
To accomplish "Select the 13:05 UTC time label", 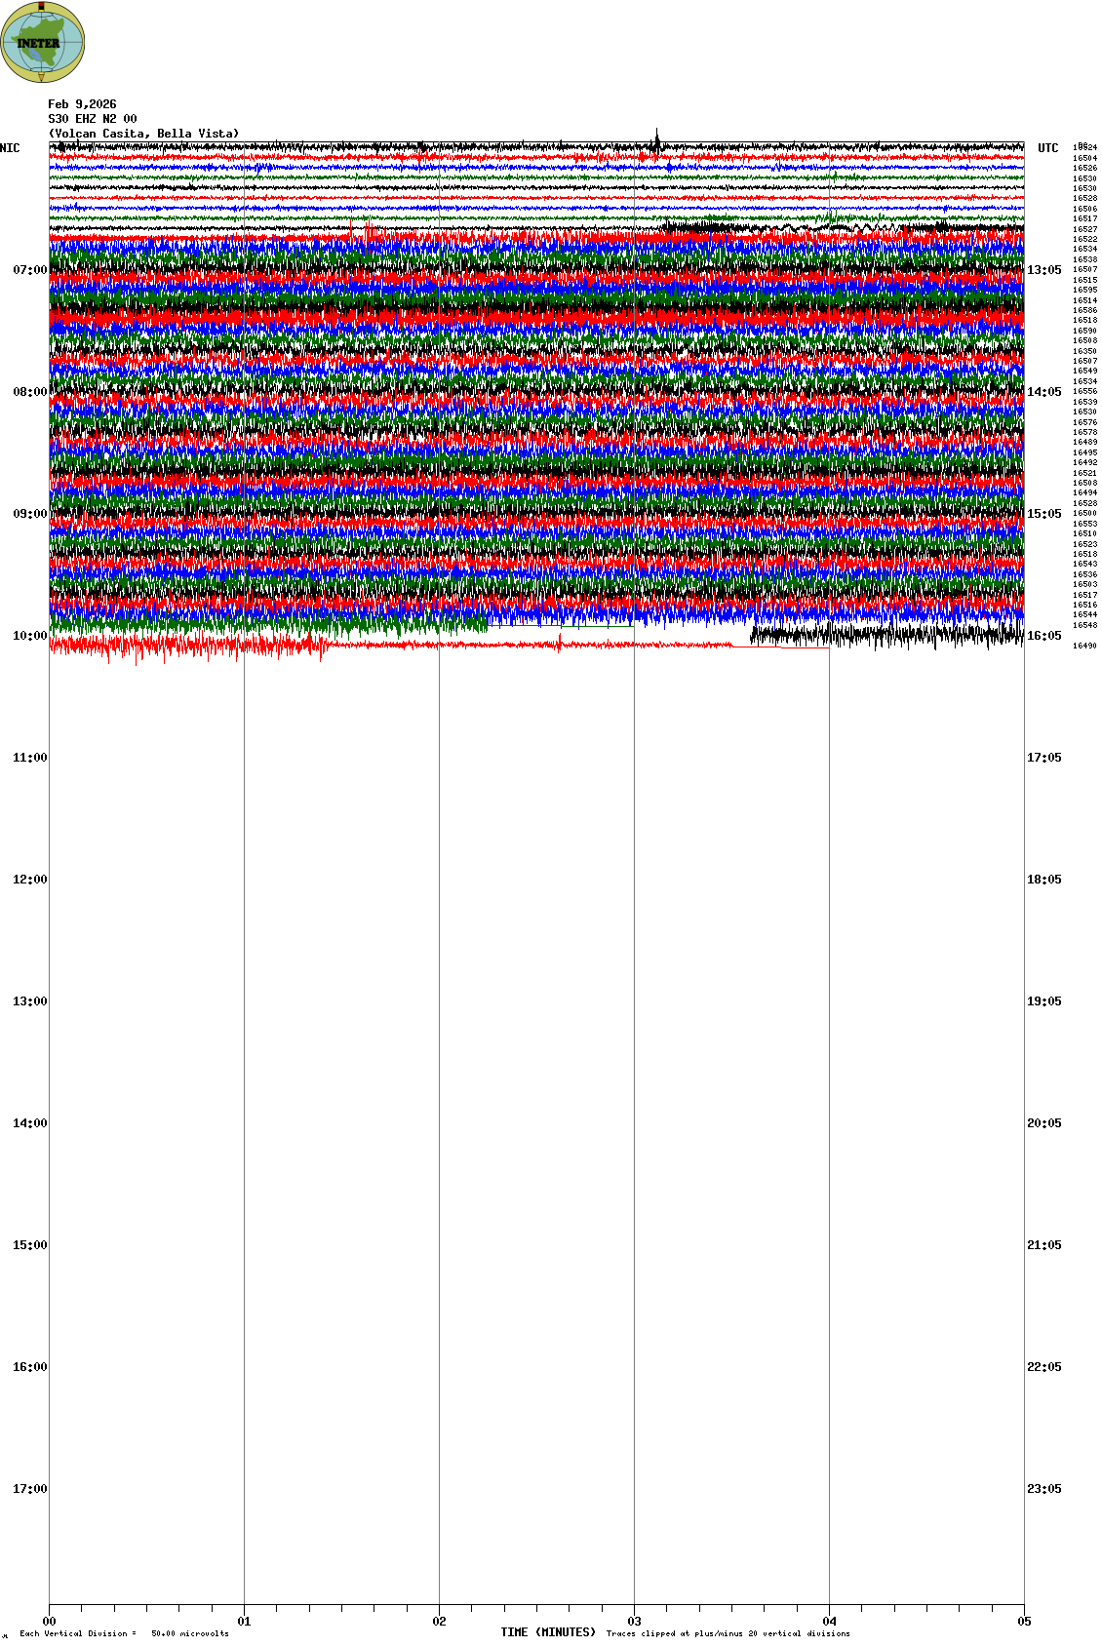I will point(1043,270).
